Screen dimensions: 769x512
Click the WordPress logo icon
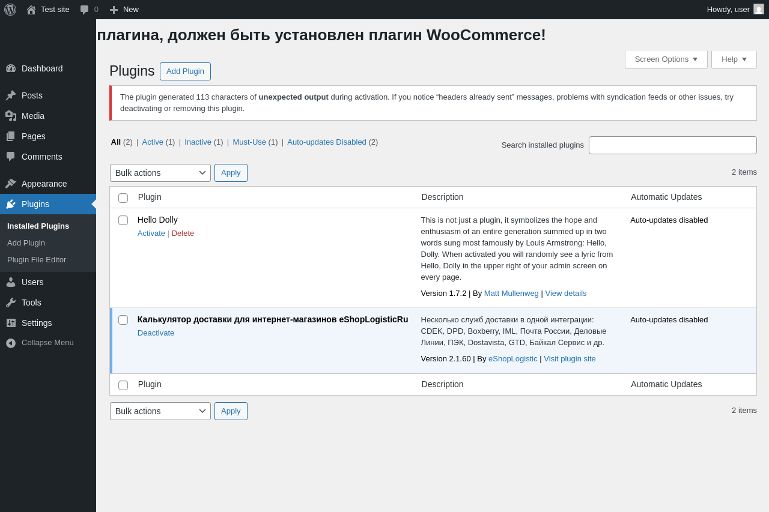[10, 10]
